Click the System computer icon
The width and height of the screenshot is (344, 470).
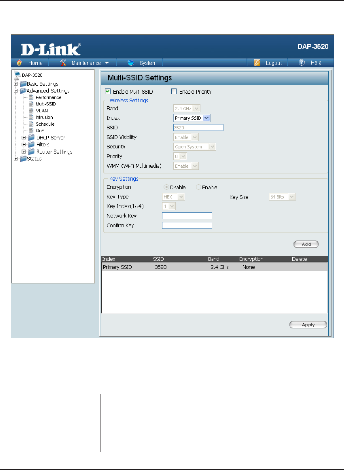point(131,63)
